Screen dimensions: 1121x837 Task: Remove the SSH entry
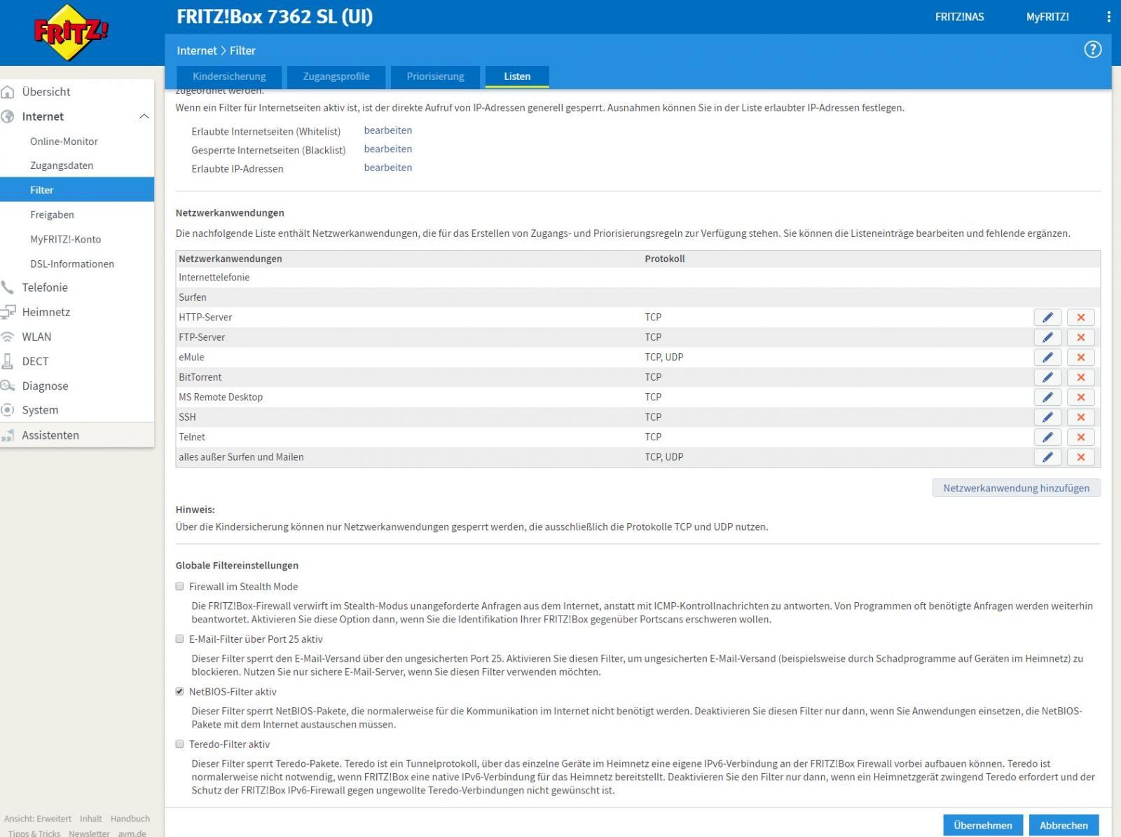coord(1081,417)
